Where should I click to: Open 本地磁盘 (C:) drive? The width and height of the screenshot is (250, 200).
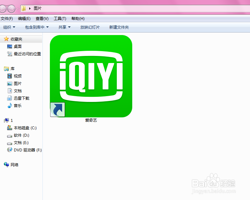tap(25, 128)
